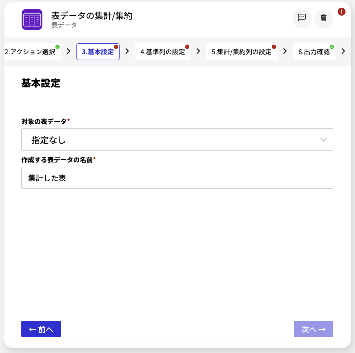Click the chevron after 5.集計/集約列の設定
The width and height of the screenshot is (355, 353).
[x=285, y=51]
